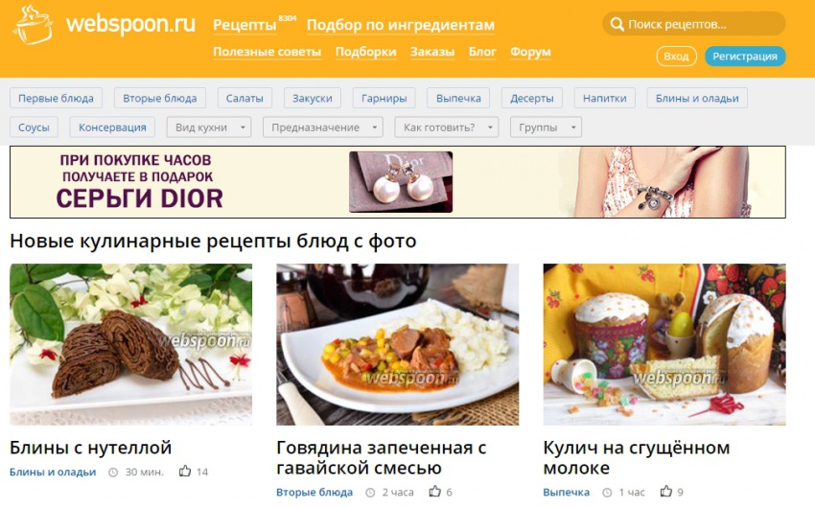Open Блины и оладьи link under pancake recipe
Screen dimensions: 815x508
(53, 472)
